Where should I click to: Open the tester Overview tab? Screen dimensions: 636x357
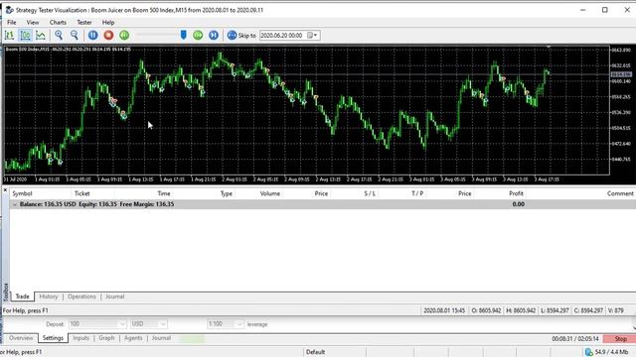(21, 338)
